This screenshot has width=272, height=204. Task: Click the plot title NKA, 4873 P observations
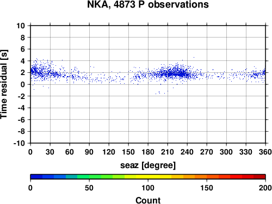click(148, 4)
